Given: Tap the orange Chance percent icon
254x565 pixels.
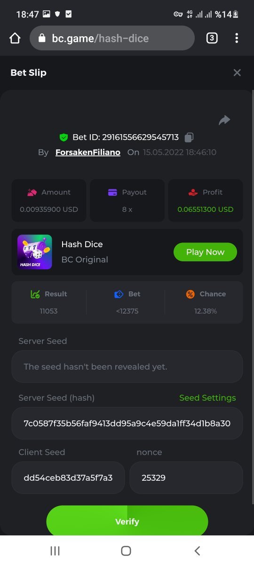Looking at the screenshot, I should tap(190, 294).
